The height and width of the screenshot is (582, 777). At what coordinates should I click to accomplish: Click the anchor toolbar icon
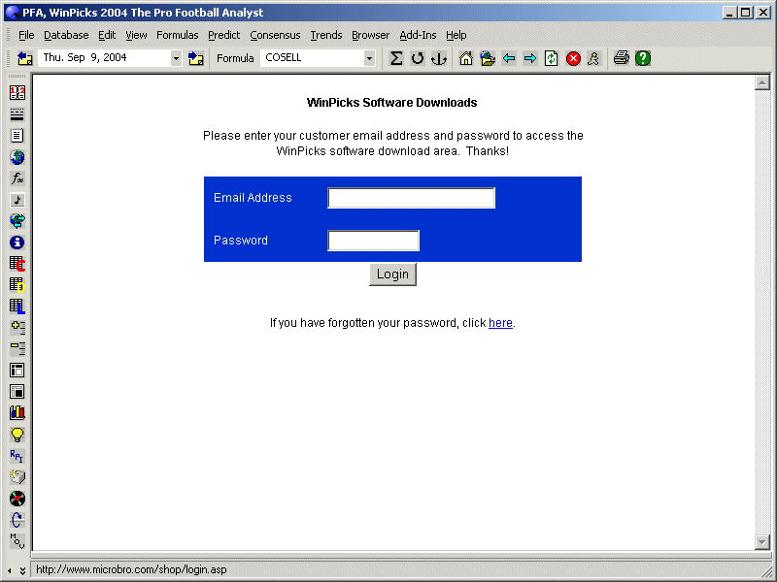(439, 58)
